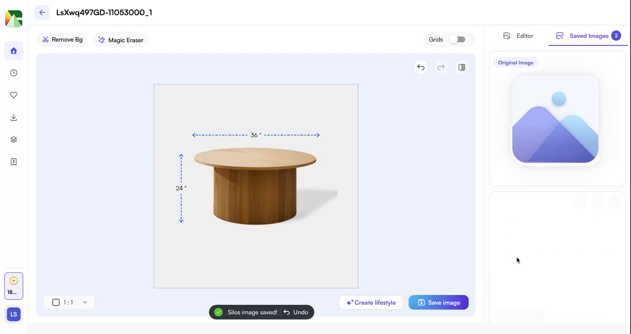This screenshot has width=631, height=334.
Task: Click the Original Image thumbnail
Action: point(555,119)
